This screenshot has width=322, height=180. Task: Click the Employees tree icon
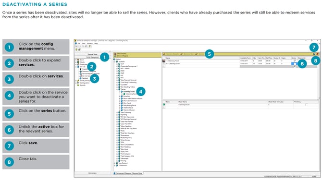(x=78, y=64)
